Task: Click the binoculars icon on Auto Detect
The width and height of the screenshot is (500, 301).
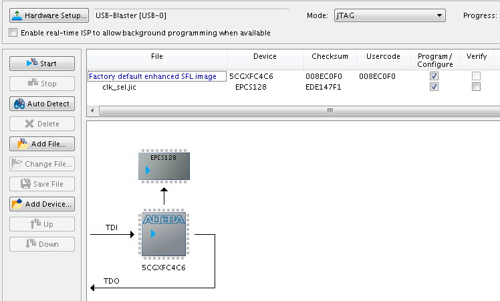Action: 19,104
